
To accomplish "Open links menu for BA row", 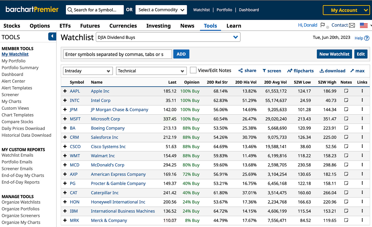I will (362, 128).
